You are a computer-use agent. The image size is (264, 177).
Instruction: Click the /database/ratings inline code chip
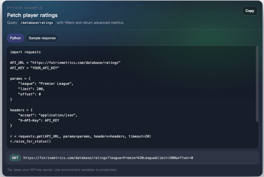(37, 23)
